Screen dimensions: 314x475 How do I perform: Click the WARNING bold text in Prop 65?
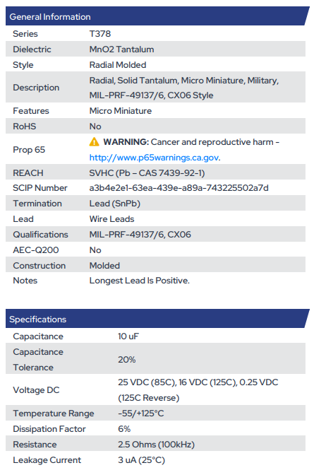pyautogui.click(x=126, y=142)
